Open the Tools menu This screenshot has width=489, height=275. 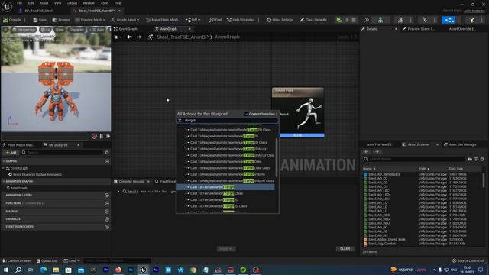pos(105,3)
